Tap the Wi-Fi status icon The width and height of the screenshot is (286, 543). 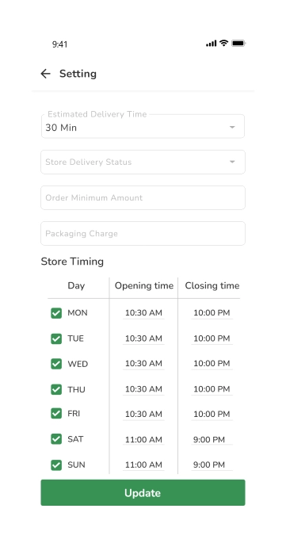pyautogui.click(x=223, y=43)
